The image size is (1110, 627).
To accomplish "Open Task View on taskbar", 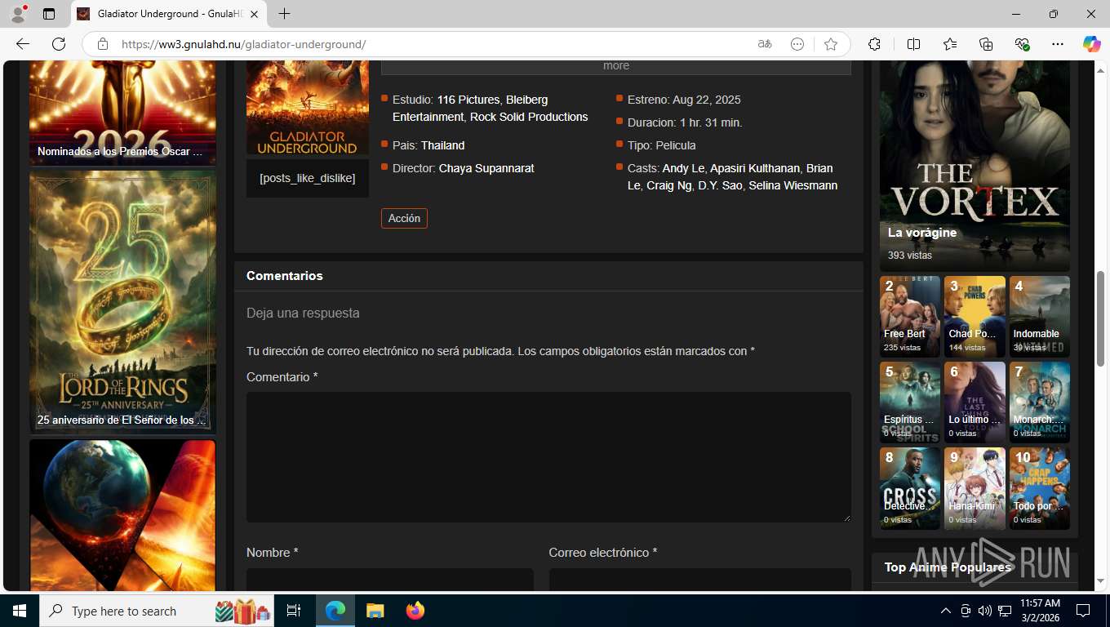I will (x=294, y=611).
